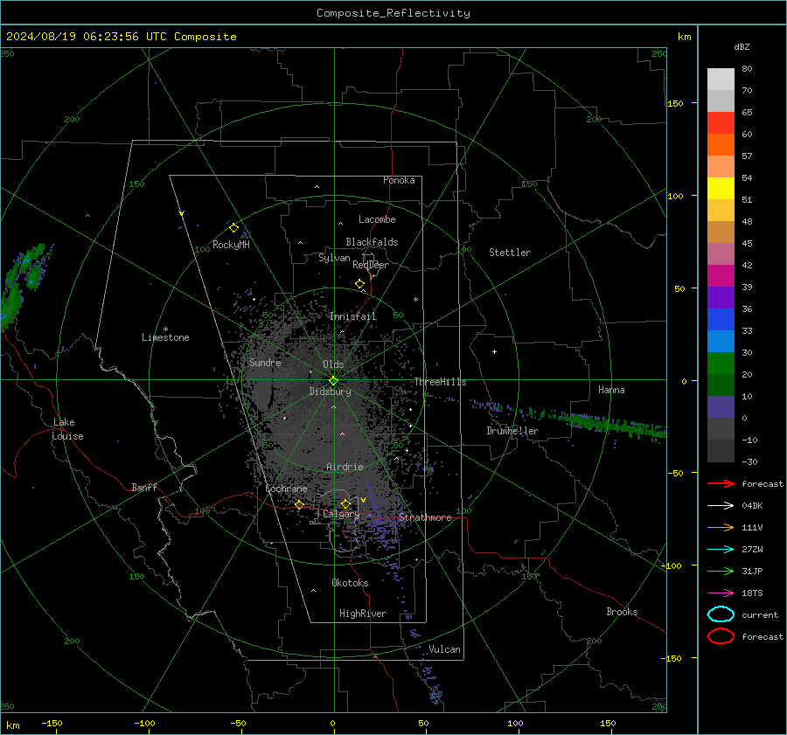Image resolution: width=787 pixels, height=735 pixels.
Task: Click the Composite_Reflectivity title text
Action: point(393,13)
